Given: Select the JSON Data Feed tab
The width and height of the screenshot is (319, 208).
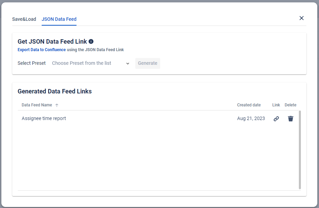Looking at the screenshot, I should (x=59, y=19).
